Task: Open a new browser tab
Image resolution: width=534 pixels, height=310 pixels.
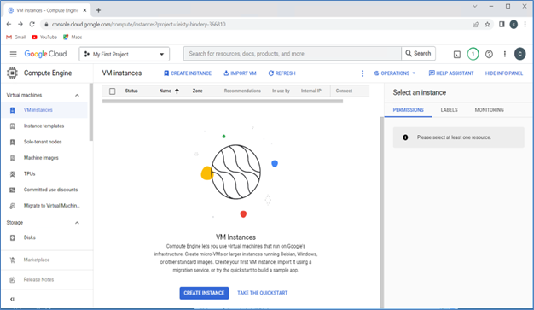Action: tap(98, 10)
